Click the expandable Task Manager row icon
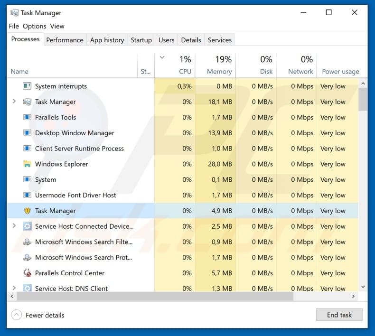Viewport: 375px width, 336px height. click(x=27, y=102)
